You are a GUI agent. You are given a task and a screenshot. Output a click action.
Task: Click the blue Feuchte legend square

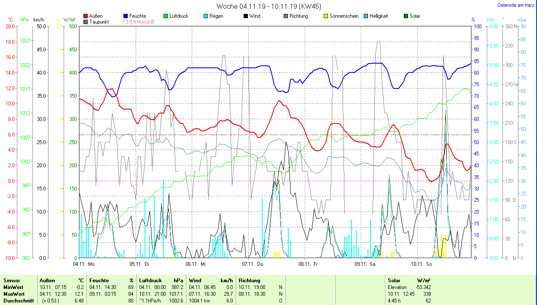(x=126, y=16)
